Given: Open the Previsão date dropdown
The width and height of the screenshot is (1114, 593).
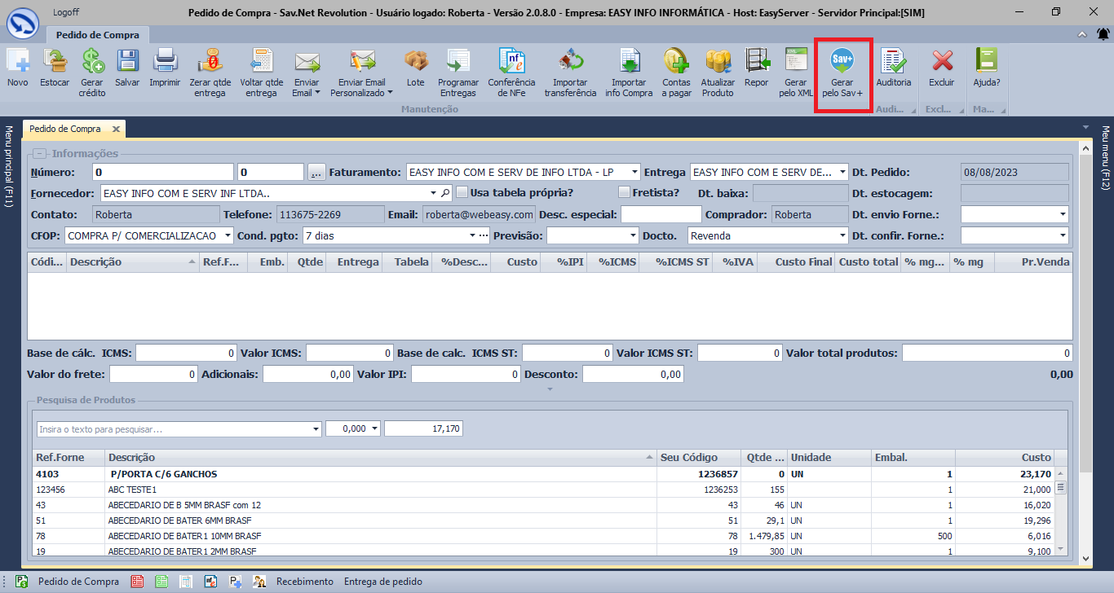Looking at the screenshot, I should point(633,235).
